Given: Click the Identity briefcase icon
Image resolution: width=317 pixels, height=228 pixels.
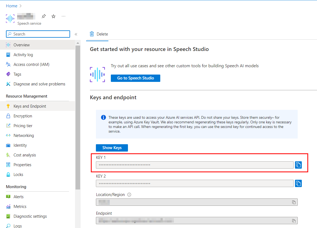Looking at the screenshot, I should tap(8, 145).
